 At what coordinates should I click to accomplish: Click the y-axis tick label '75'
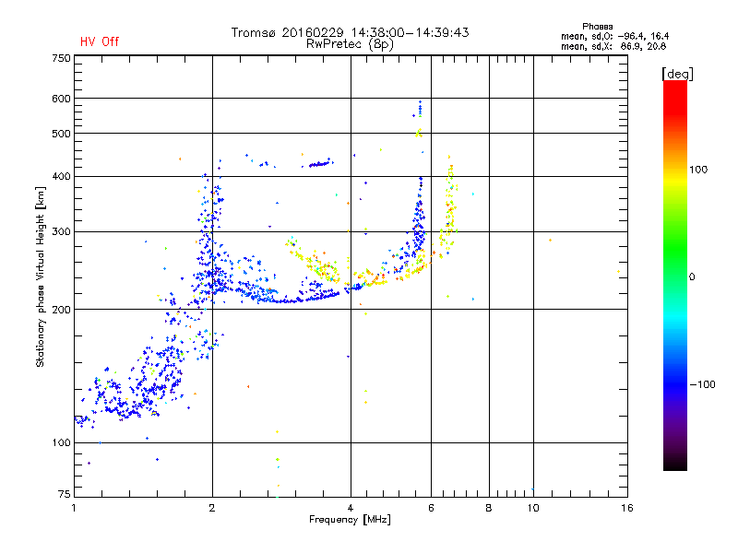tap(65, 494)
